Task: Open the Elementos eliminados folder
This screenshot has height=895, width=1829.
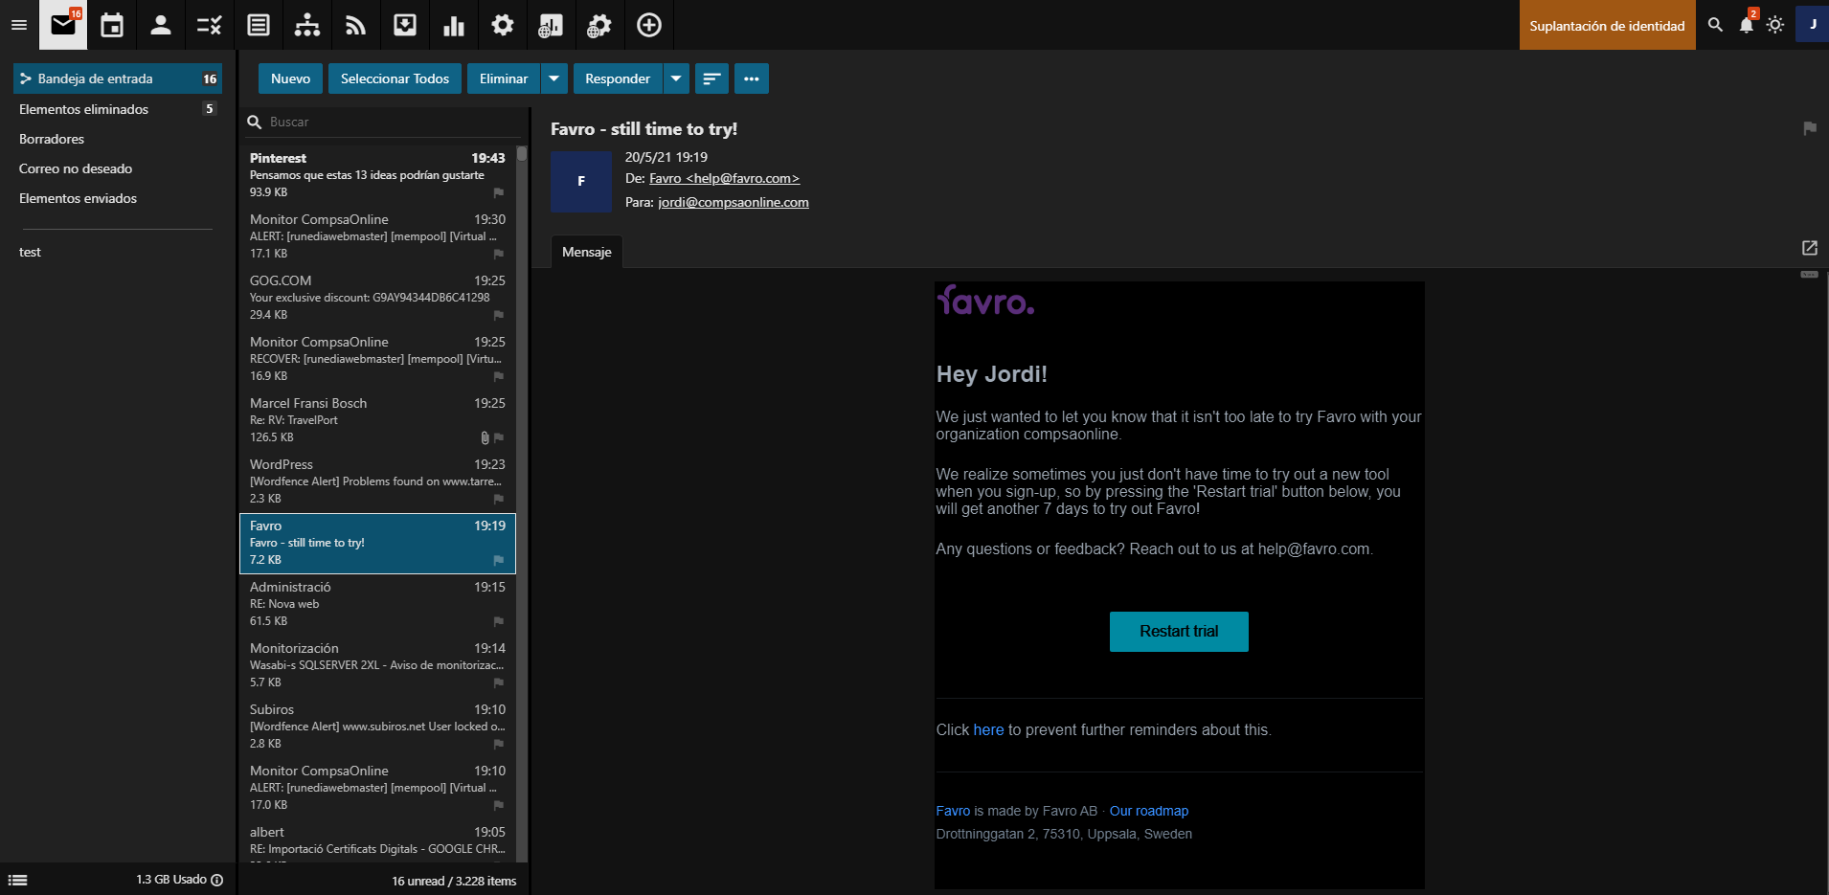Action: (x=118, y=109)
